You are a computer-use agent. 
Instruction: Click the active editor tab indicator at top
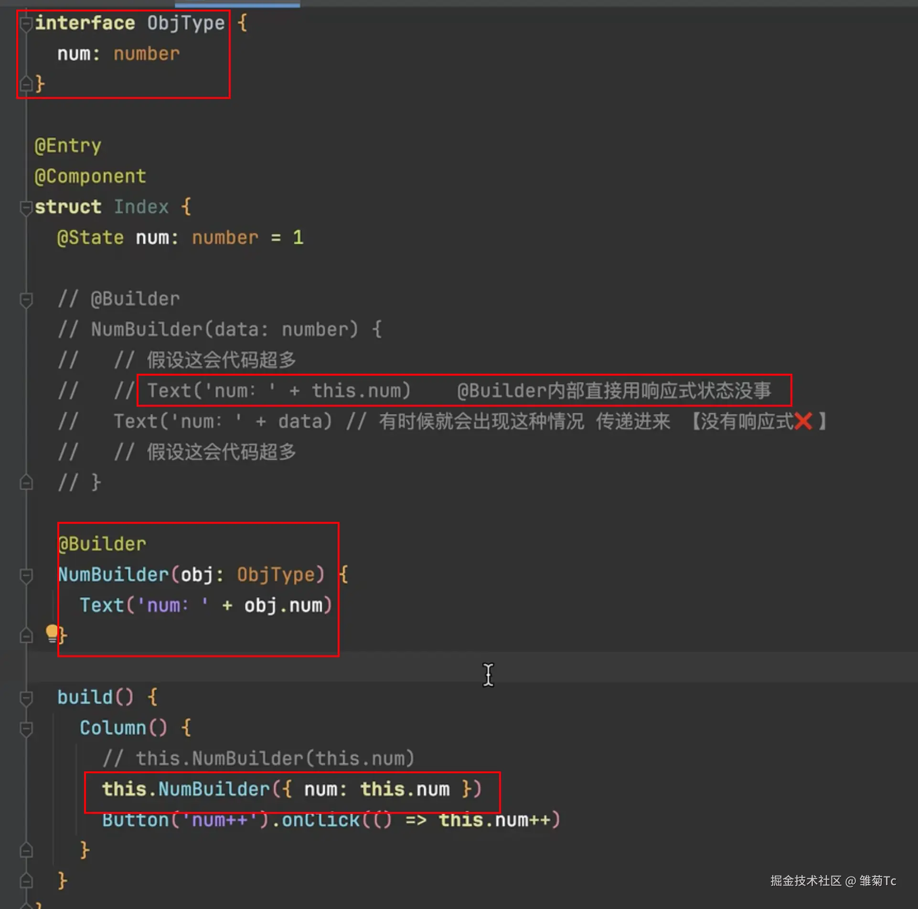pos(237,4)
